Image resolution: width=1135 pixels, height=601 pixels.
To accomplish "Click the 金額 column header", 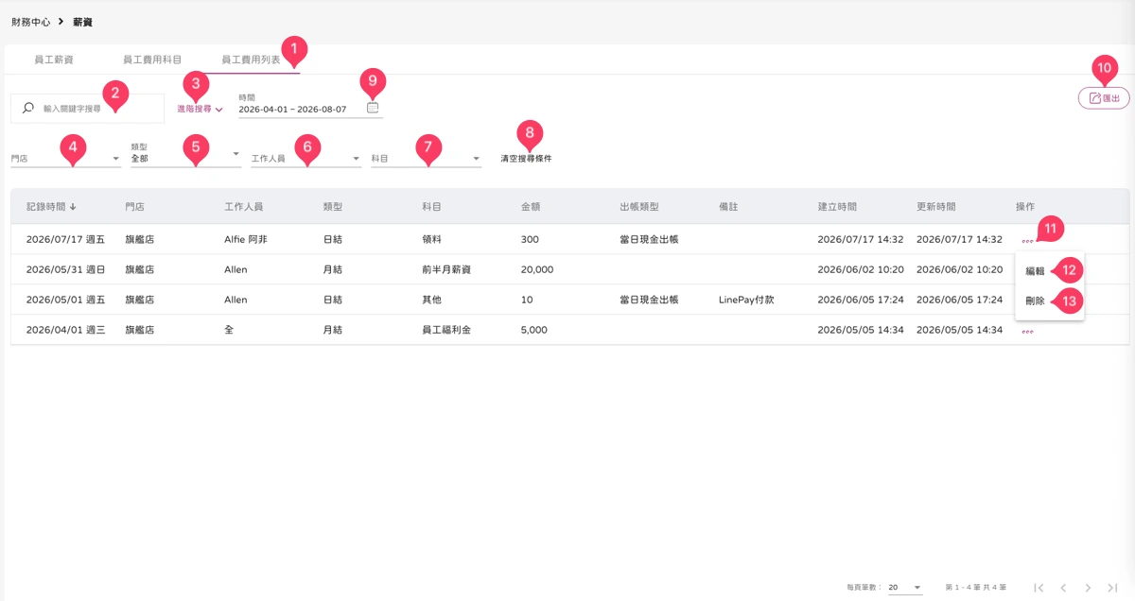I will (531, 206).
